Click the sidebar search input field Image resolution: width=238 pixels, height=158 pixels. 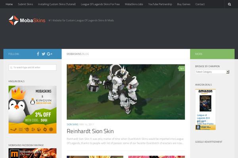33,68
